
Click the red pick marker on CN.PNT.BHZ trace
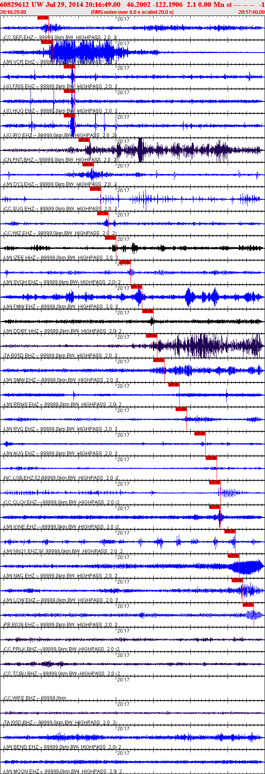[84, 140]
